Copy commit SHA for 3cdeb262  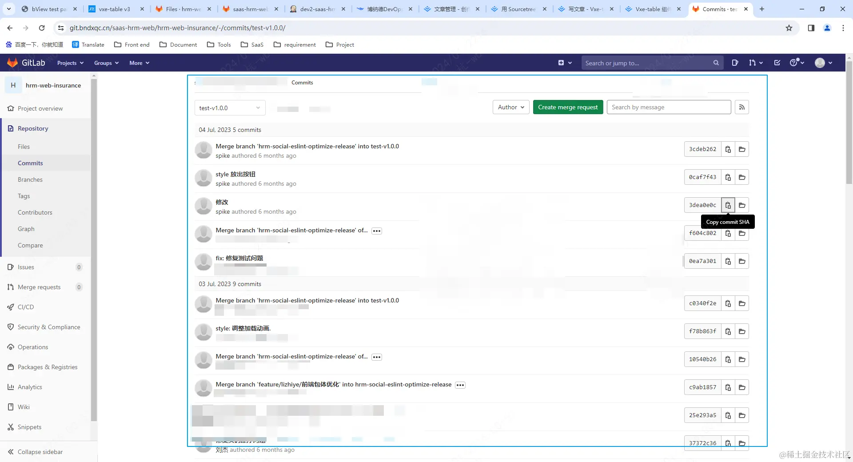tap(728, 149)
